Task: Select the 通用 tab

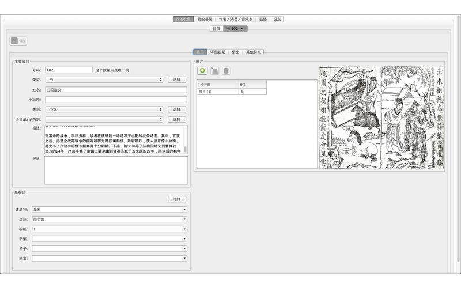Action: pos(200,52)
